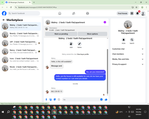Open the tab search dropdown arrow
This screenshot has width=149, height=119.
point(2,2)
